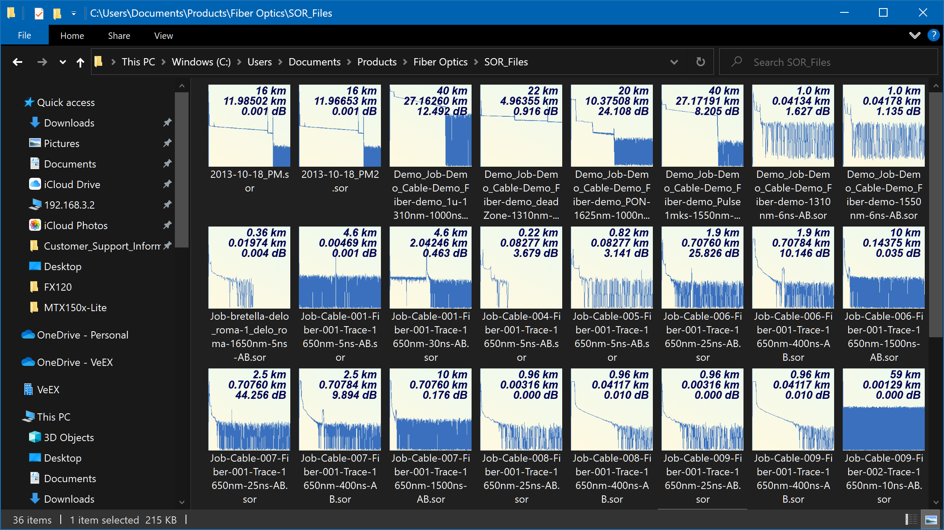This screenshot has width=944, height=530.
Task: Expand the chevron after Documents in breadcrumb
Action: pyautogui.click(x=349, y=62)
